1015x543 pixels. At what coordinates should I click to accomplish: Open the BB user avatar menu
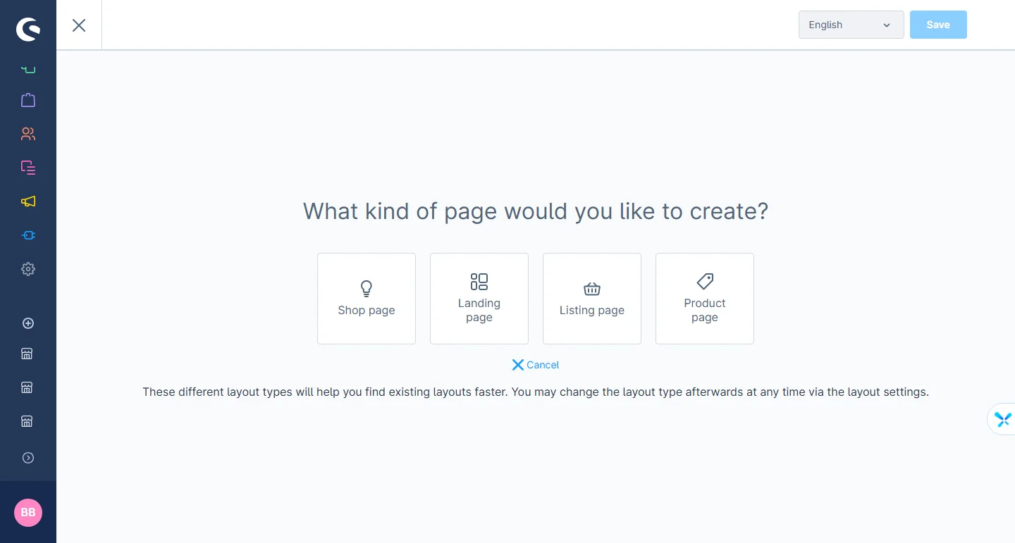pos(28,512)
